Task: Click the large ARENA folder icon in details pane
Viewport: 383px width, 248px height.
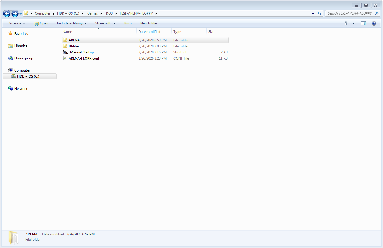Action: pyautogui.click(x=13, y=238)
